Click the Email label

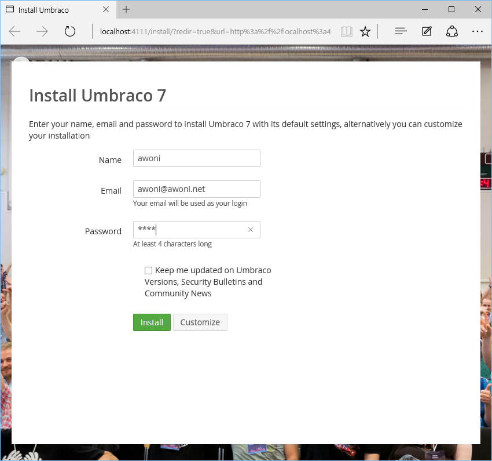pyautogui.click(x=111, y=191)
